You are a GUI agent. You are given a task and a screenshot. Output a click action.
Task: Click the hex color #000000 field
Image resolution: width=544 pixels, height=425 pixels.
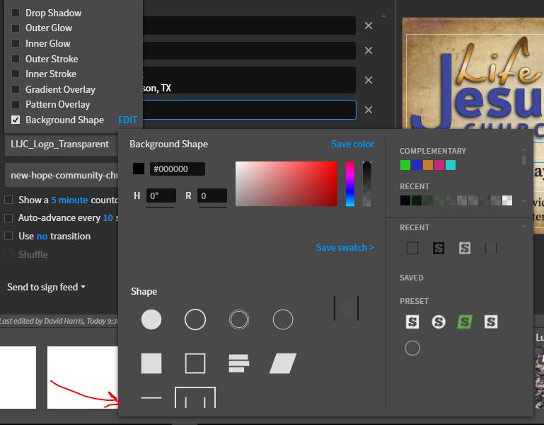coord(178,169)
